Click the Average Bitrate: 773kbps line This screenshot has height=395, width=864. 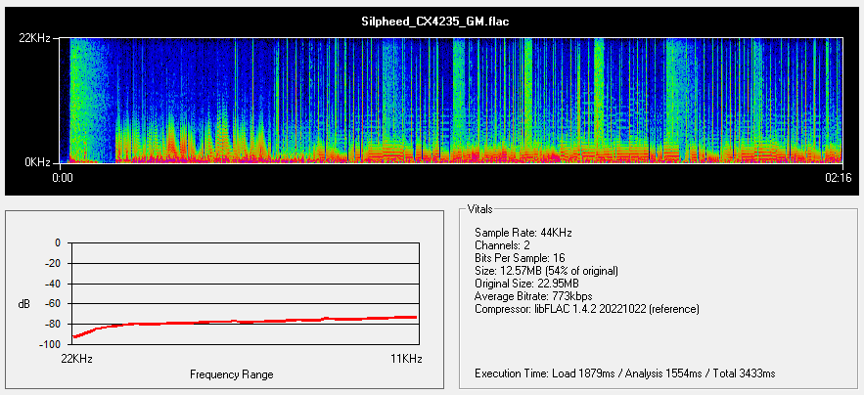point(532,295)
